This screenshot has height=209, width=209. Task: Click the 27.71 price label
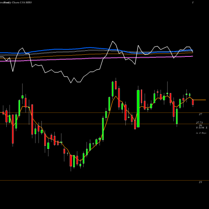coord(199,122)
